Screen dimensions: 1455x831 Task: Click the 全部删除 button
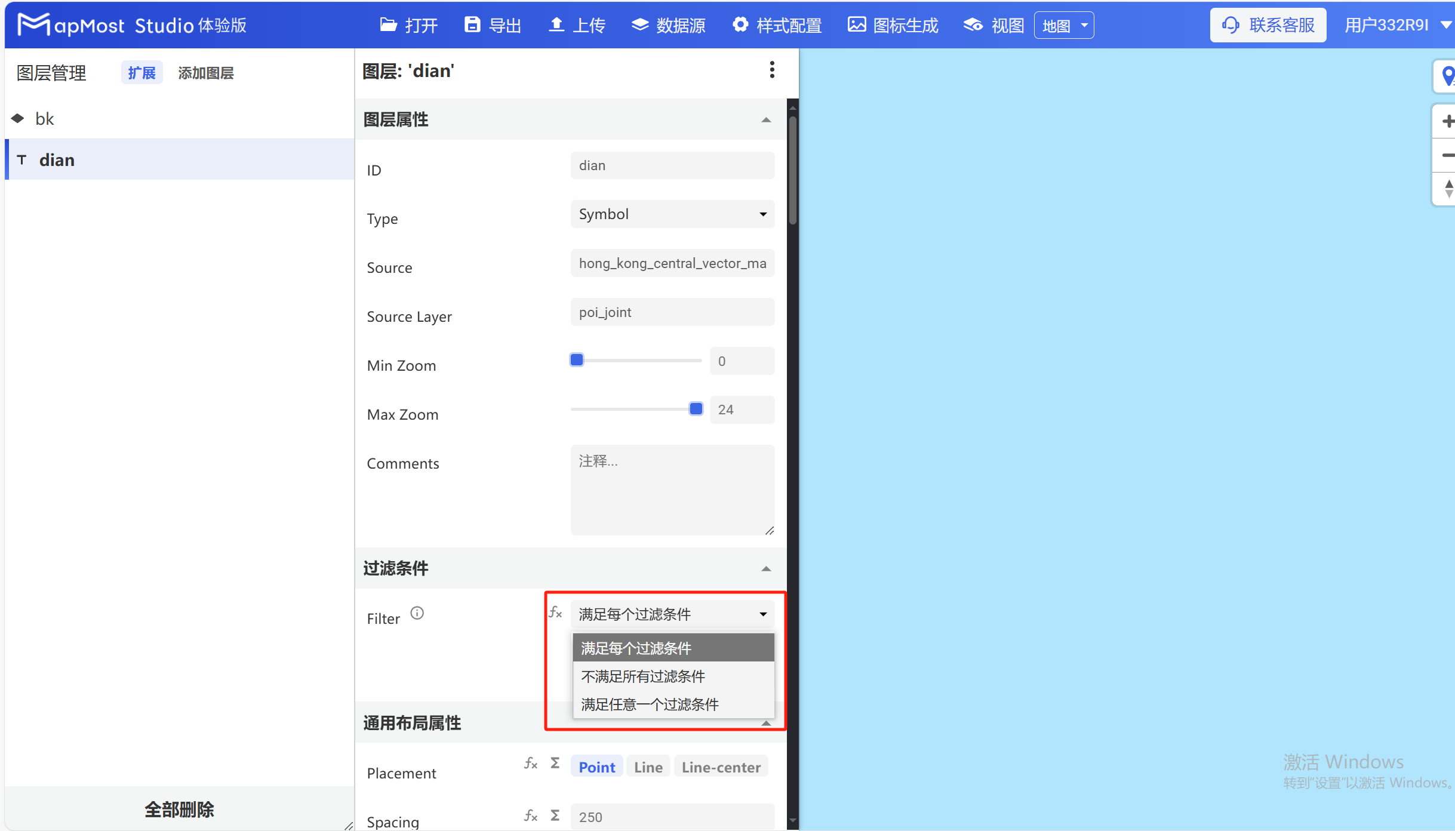click(x=179, y=809)
